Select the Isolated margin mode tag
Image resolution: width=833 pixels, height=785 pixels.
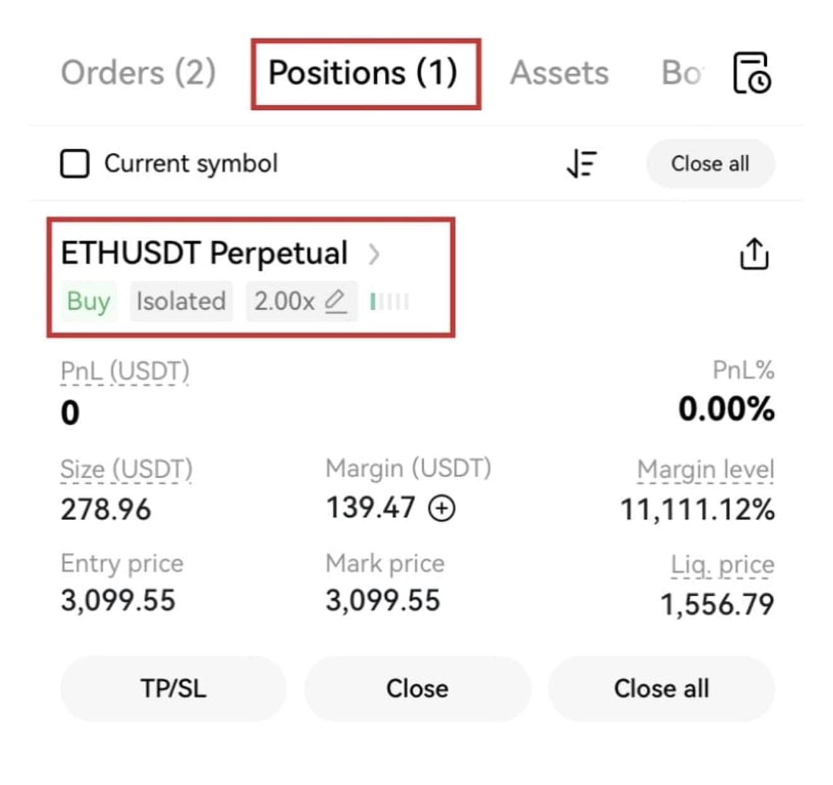point(181,302)
